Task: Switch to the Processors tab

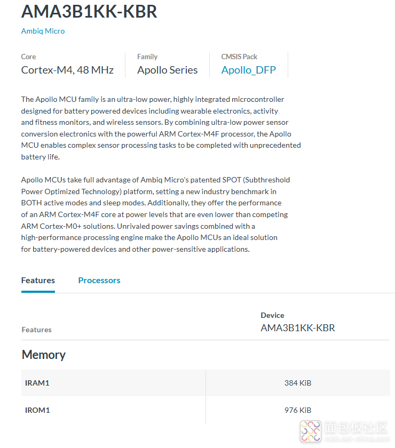Action: 99,281
